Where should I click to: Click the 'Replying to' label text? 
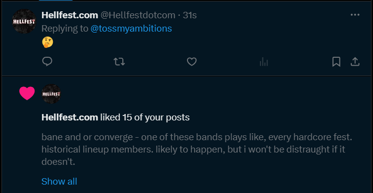pyautogui.click(x=65, y=29)
